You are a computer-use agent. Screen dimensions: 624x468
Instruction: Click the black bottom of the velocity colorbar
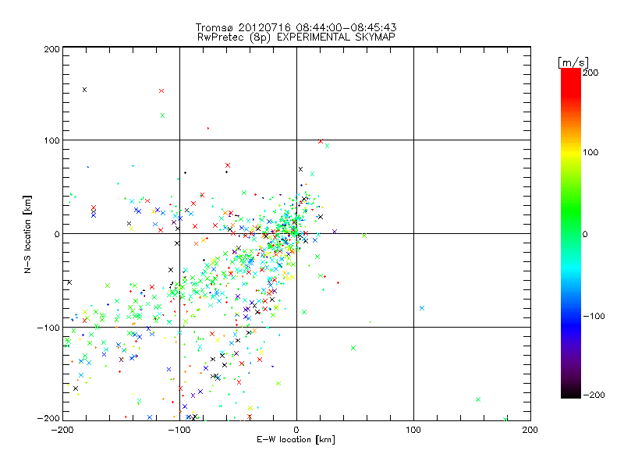pos(571,394)
